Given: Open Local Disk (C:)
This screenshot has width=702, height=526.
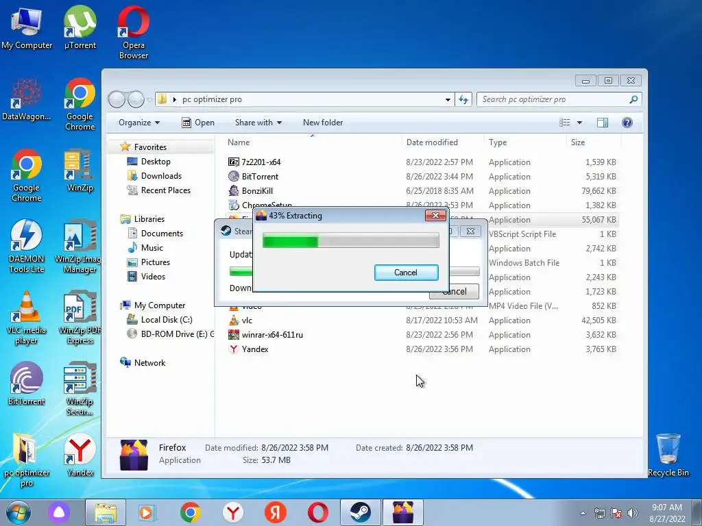Looking at the screenshot, I should (x=167, y=320).
